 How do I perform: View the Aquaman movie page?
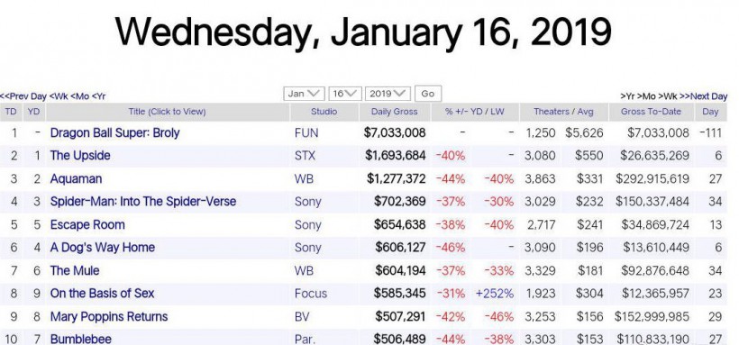[x=76, y=179]
